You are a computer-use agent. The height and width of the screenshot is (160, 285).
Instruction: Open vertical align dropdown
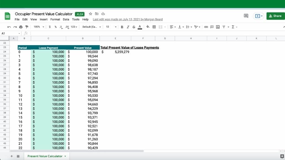click(x=181, y=27)
